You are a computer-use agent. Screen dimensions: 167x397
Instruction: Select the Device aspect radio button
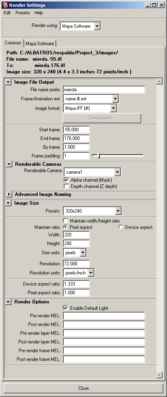point(121,227)
